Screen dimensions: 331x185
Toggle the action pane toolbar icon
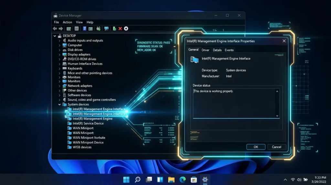(x=91, y=28)
